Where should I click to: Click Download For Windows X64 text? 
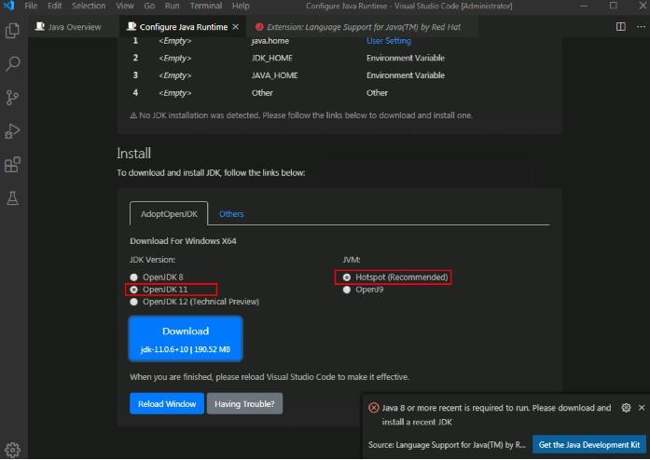tap(183, 241)
